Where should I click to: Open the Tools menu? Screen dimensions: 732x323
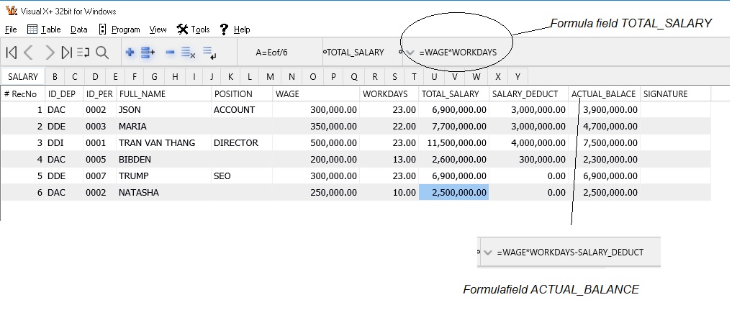(194, 29)
